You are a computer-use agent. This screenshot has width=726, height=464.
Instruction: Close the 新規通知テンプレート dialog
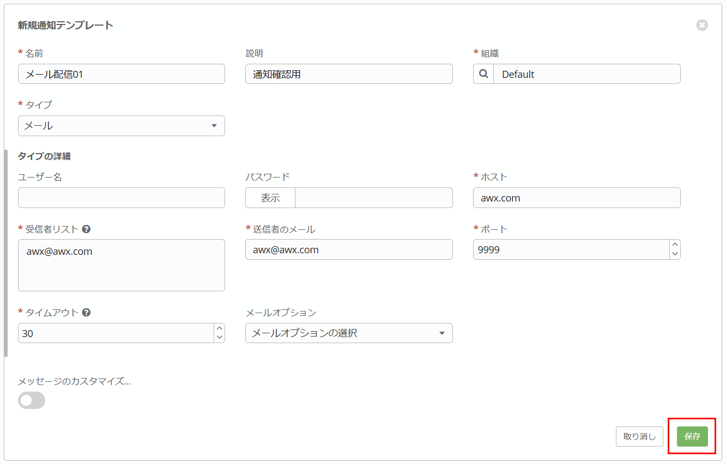(x=702, y=25)
